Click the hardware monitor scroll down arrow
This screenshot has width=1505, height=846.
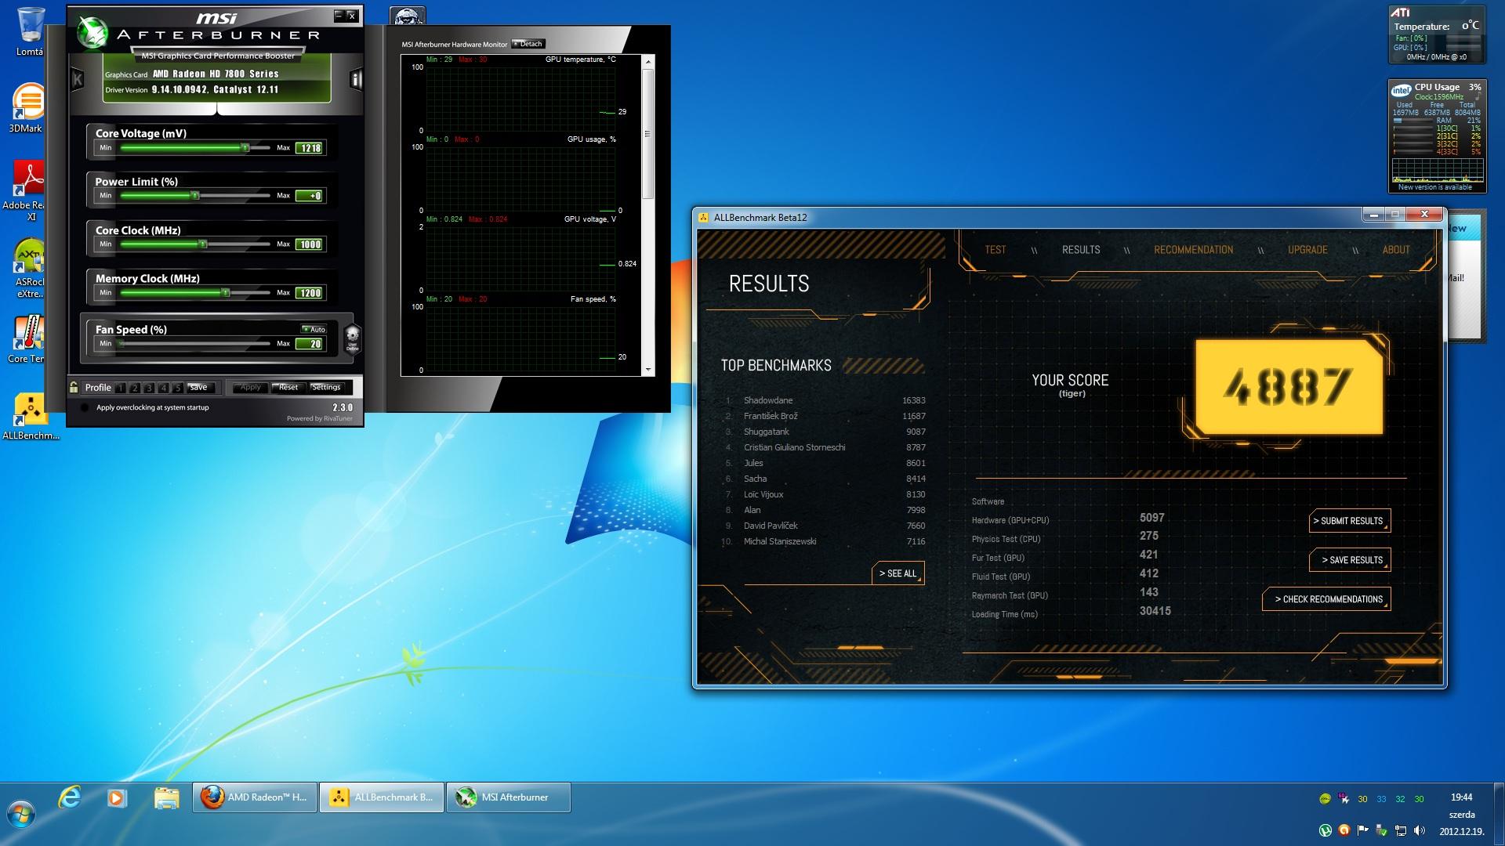coord(648,370)
